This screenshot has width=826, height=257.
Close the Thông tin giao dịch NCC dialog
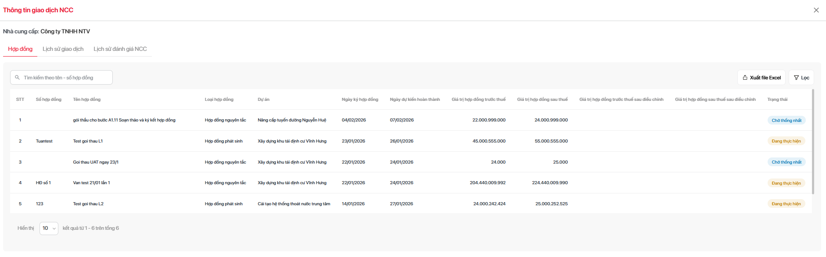click(x=816, y=10)
